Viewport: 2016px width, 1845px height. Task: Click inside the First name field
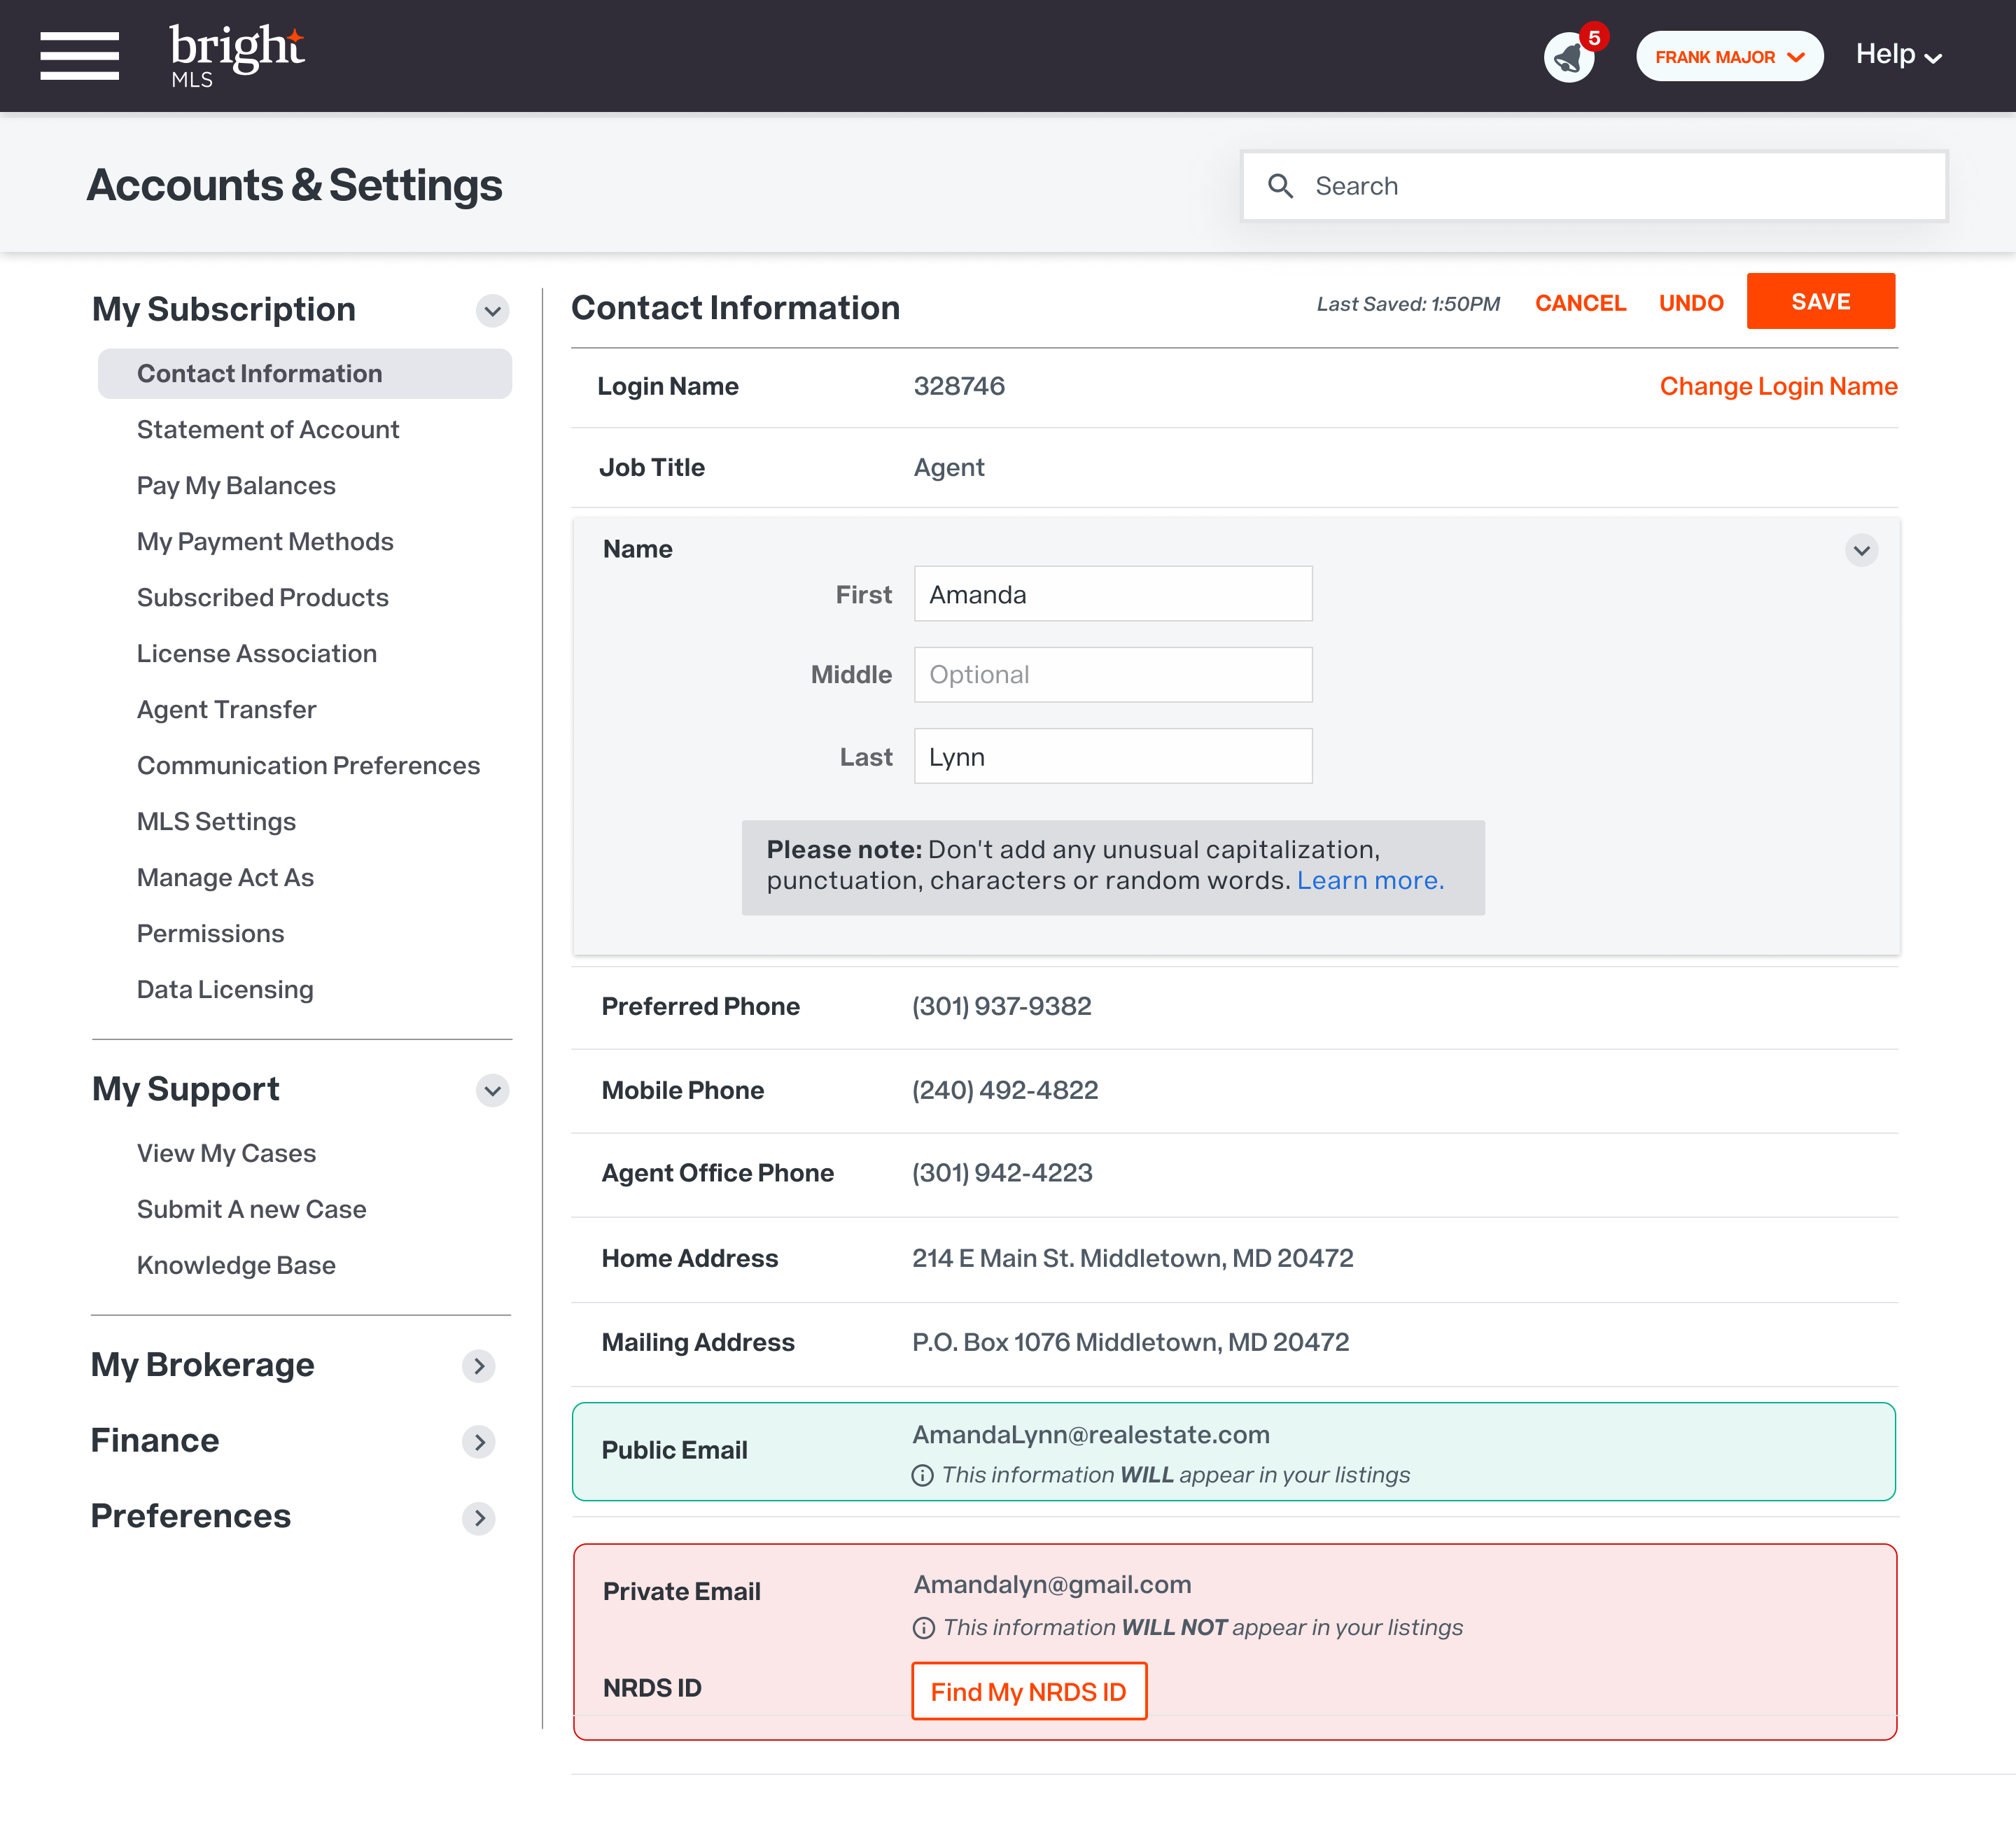pyautogui.click(x=1112, y=593)
